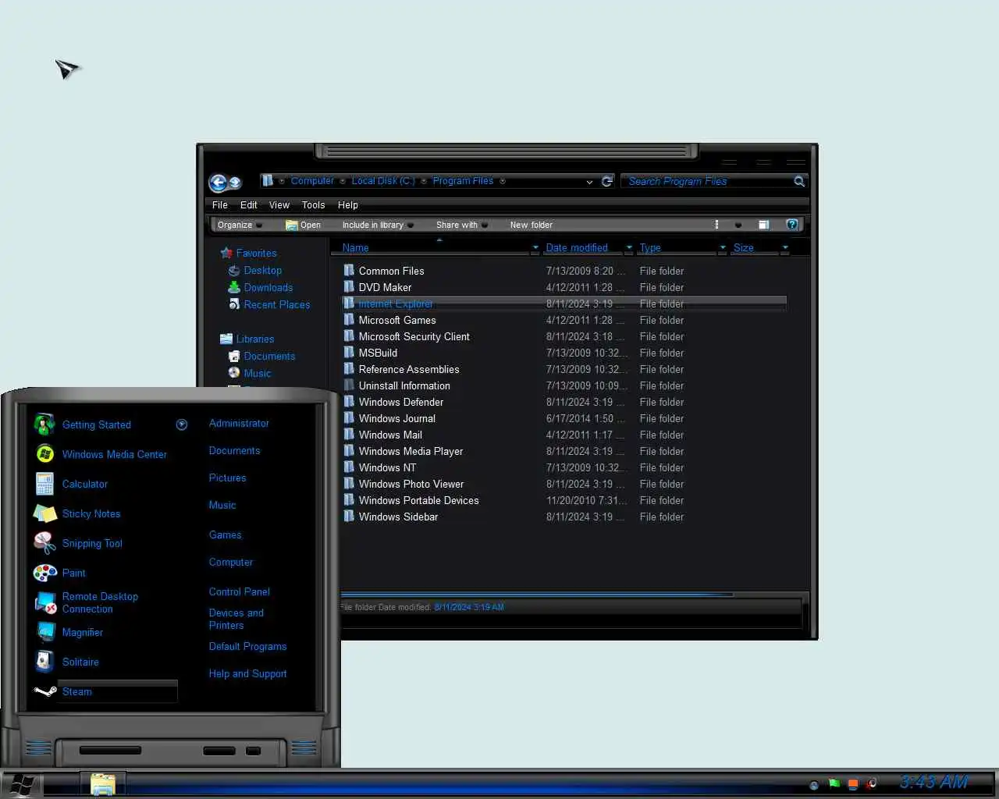Click the Downloads icon in navigation pane
The width and height of the screenshot is (999, 799).
(x=234, y=287)
